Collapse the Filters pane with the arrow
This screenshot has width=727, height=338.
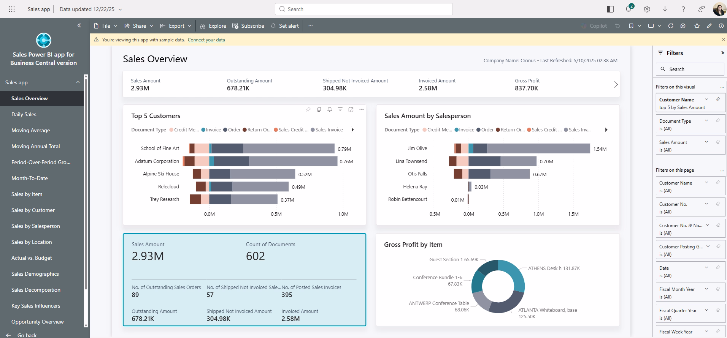click(x=722, y=53)
